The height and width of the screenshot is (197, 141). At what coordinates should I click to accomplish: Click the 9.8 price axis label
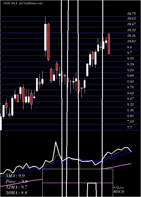coord(129,47)
